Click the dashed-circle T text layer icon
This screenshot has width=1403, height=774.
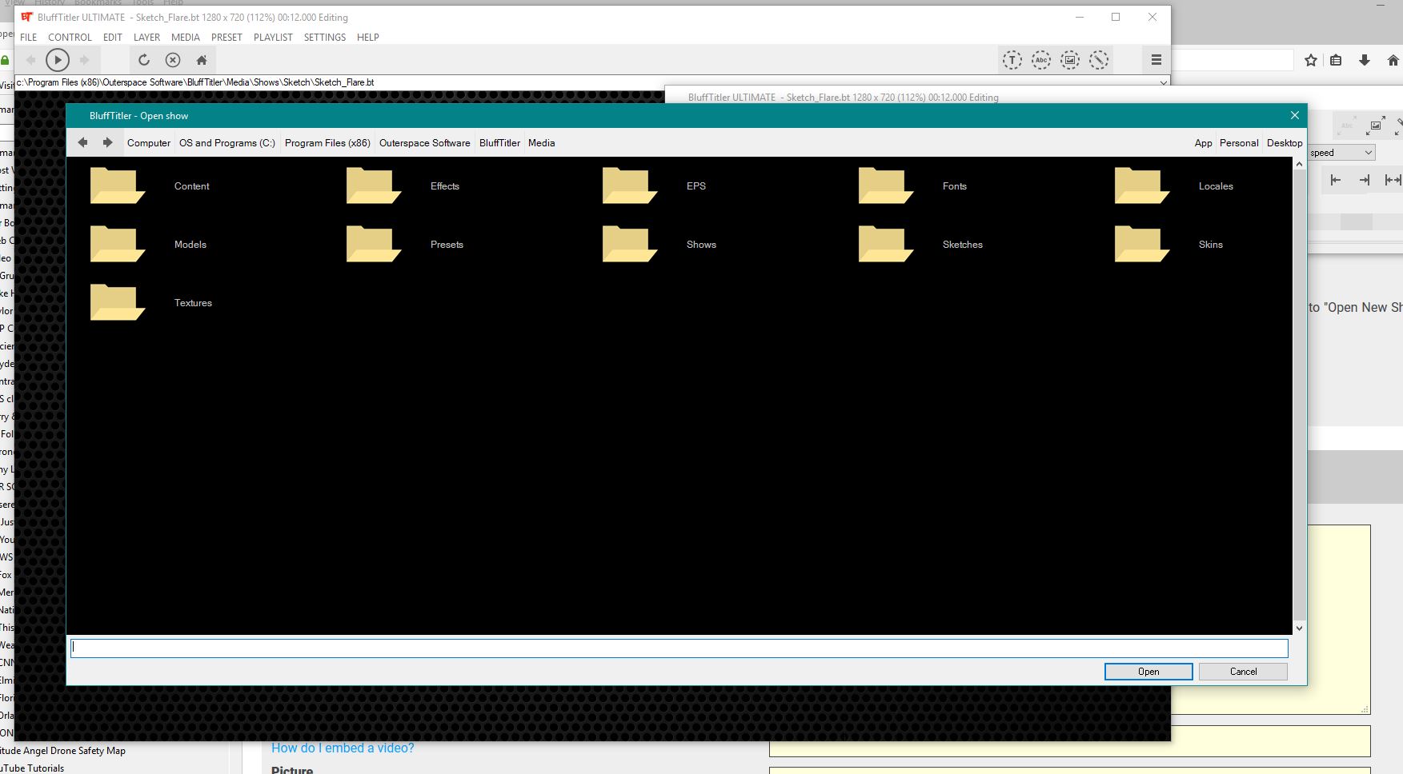point(1012,60)
